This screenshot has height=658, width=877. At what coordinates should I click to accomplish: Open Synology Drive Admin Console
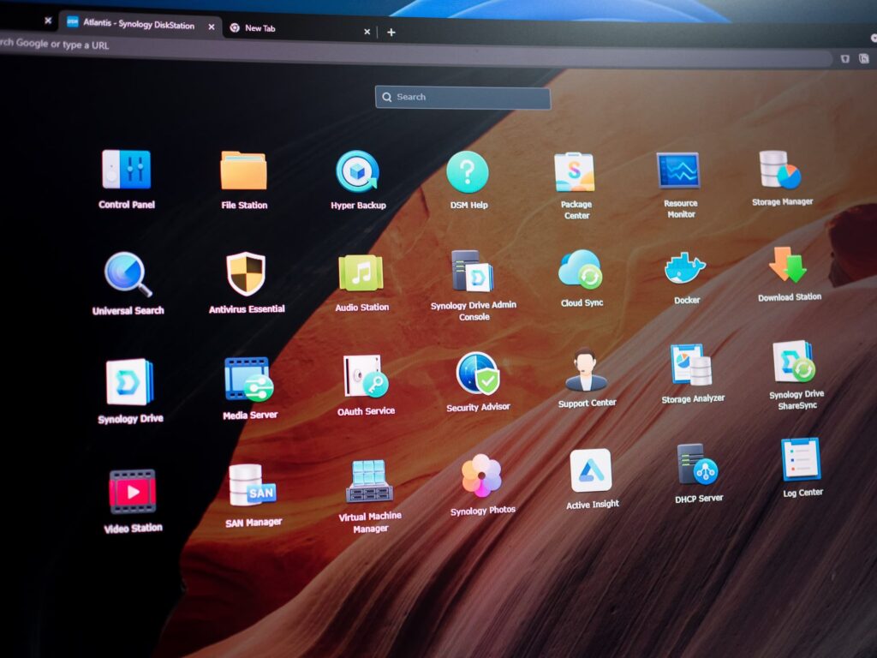pos(473,272)
